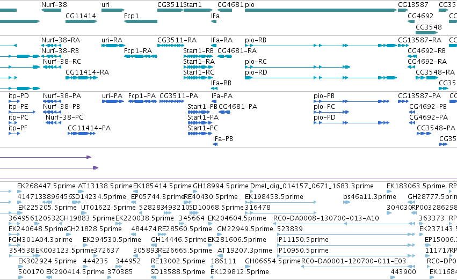Click the IP11150.5prime EST label
Image resolution: width=457 pixels, height=280 pixels.
click(302, 240)
